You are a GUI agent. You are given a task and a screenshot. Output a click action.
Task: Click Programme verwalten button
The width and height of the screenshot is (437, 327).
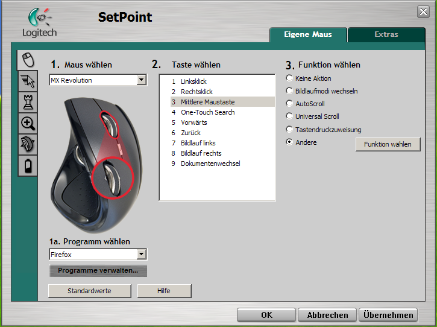pos(98,271)
